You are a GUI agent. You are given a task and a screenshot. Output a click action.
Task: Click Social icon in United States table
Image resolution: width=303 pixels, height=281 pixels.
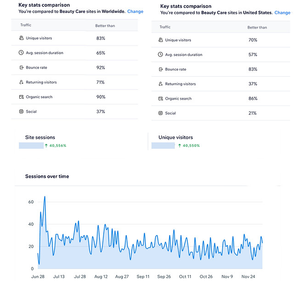pyautogui.click(x=160, y=113)
